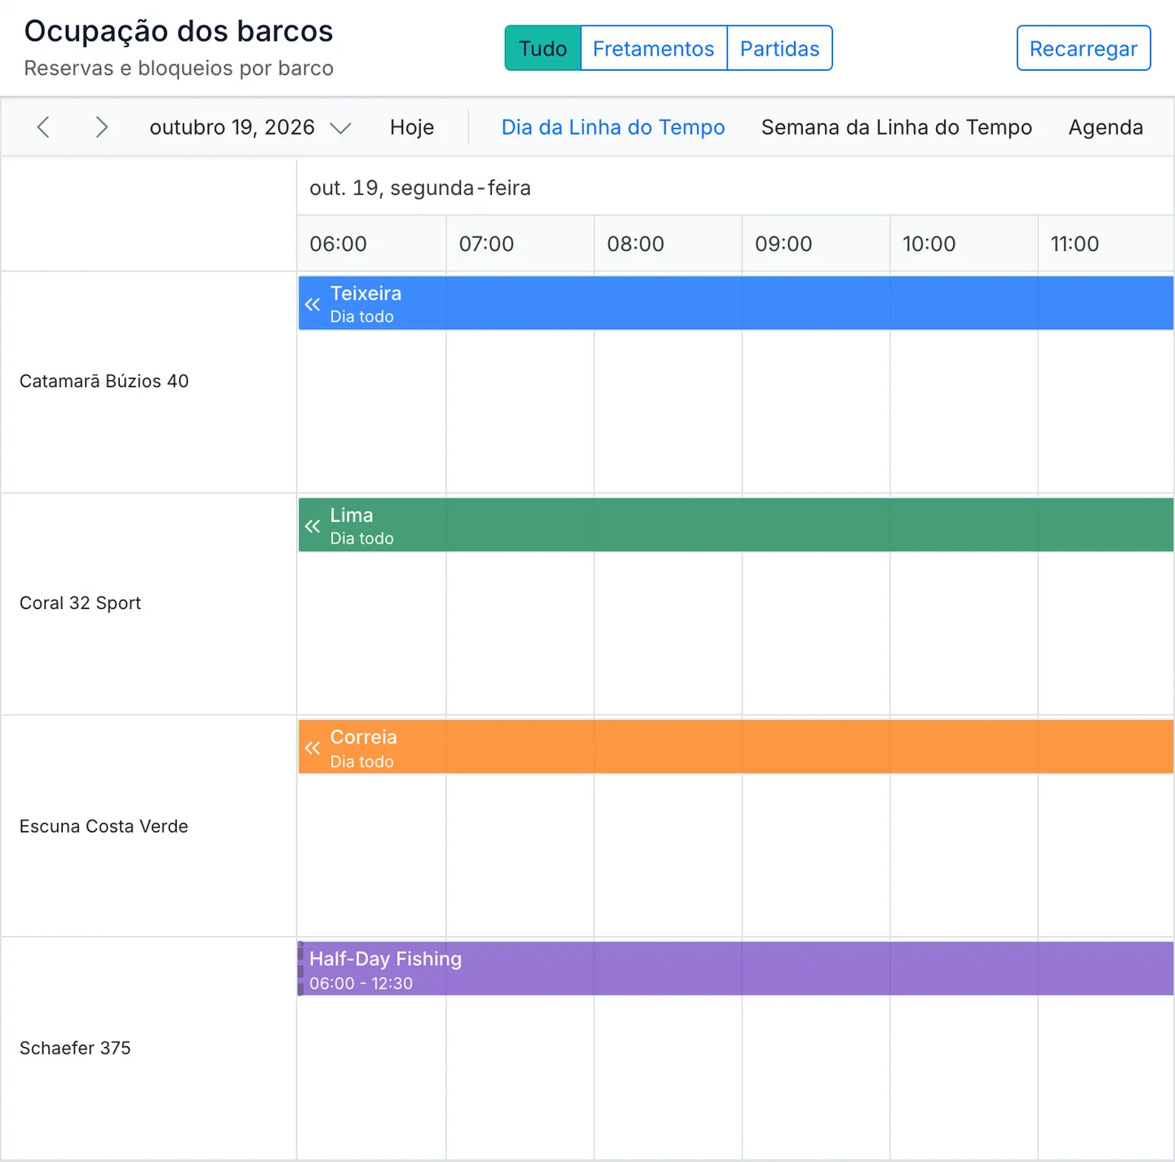Select the Schaefer 375 boat row
The width and height of the screenshot is (1175, 1162).
point(149,1048)
